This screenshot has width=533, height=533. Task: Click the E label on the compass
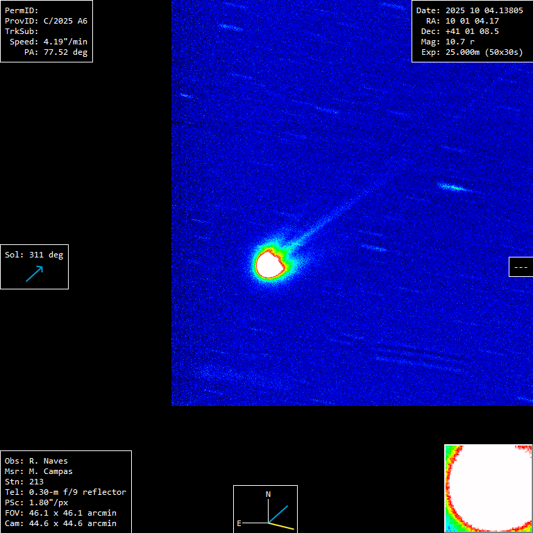coord(239,523)
